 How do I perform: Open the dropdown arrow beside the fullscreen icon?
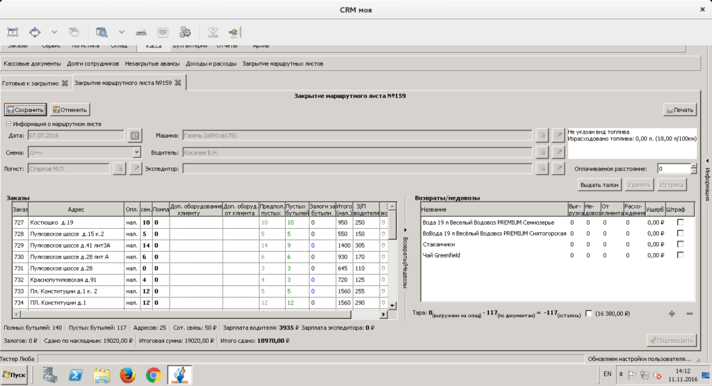(54, 32)
